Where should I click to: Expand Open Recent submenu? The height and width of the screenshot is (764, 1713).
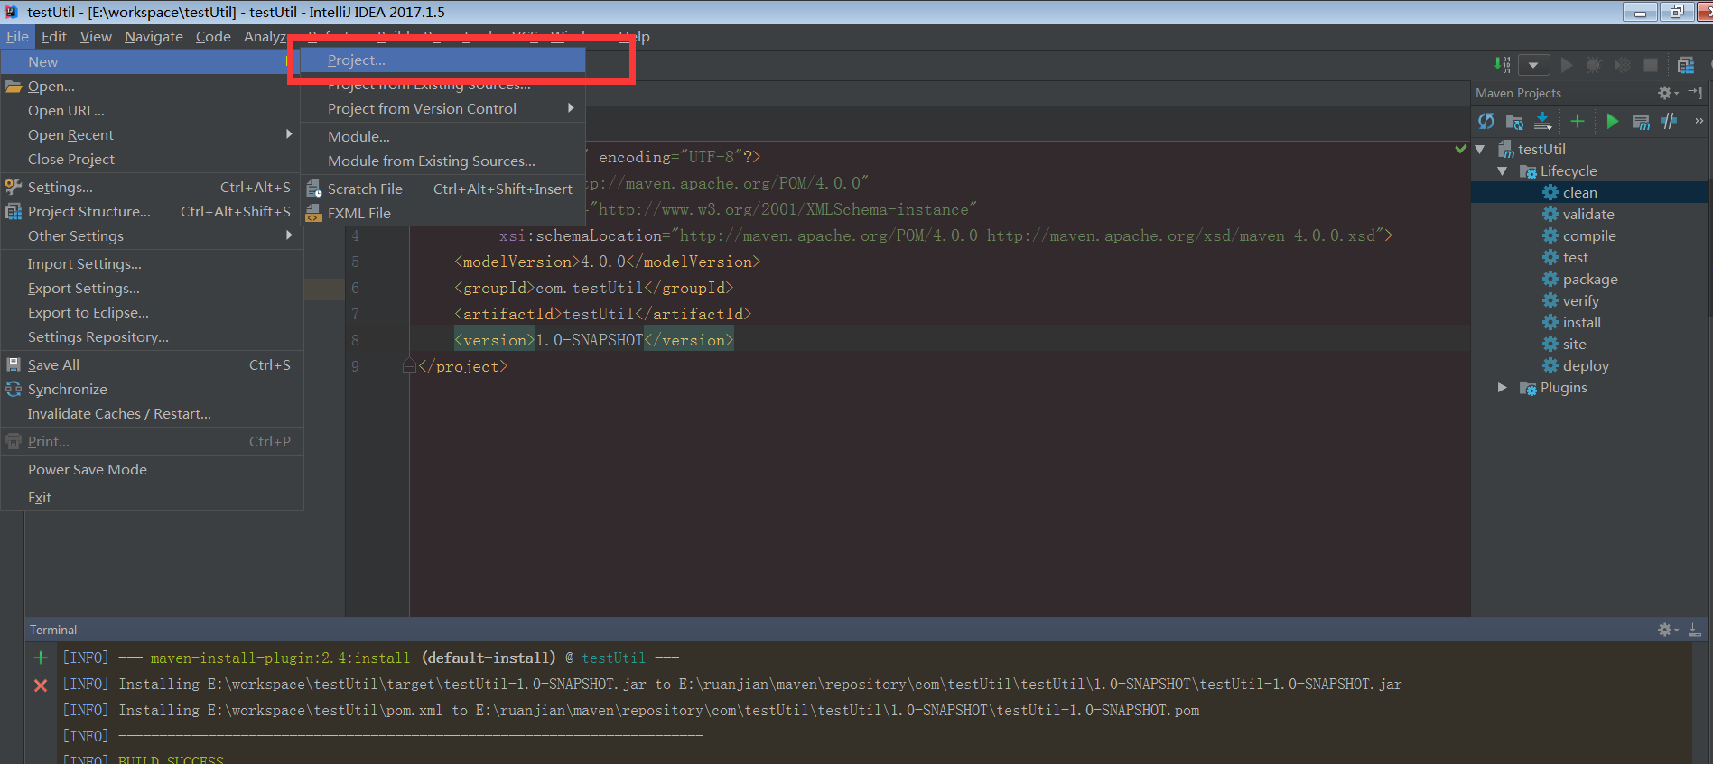click(x=152, y=134)
